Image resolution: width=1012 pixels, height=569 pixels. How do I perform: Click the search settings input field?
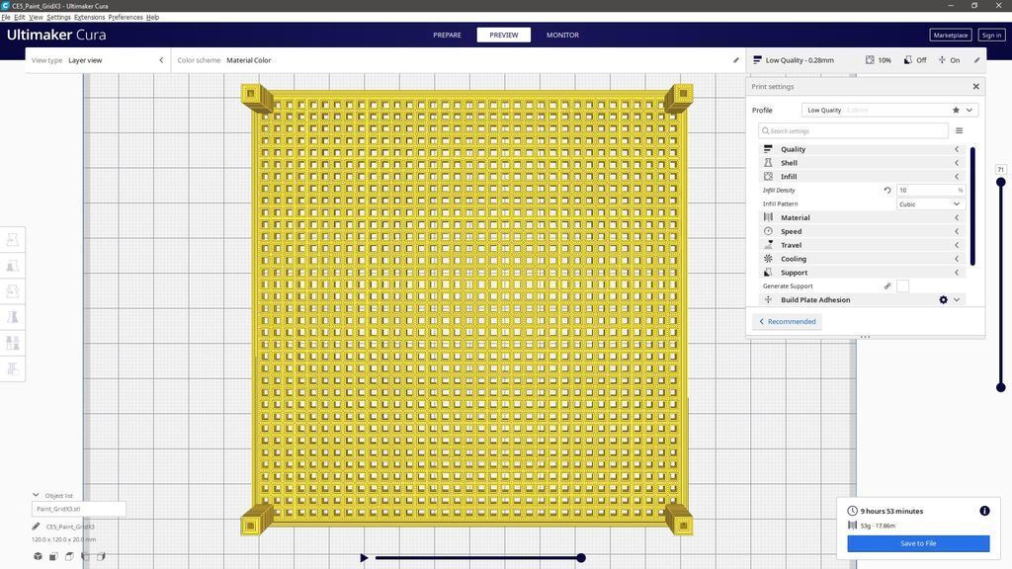tap(850, 130)
